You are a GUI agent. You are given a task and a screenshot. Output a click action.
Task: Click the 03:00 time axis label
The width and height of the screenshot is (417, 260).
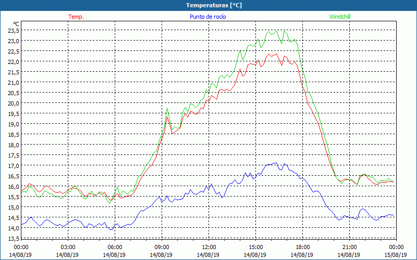tap(68, 247)
